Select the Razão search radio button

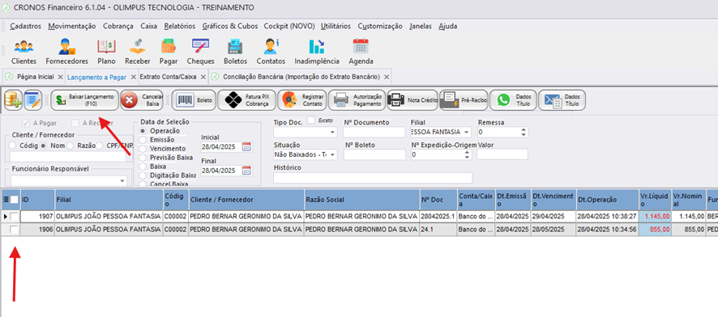(x=71, y=146)
